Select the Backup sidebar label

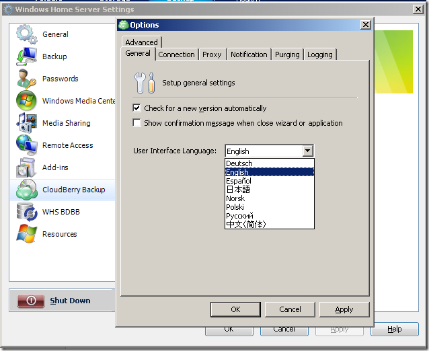point(54,56)
